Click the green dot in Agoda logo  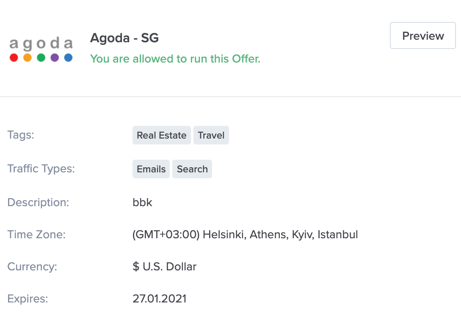pyautogui.click(x=41, y=57)
